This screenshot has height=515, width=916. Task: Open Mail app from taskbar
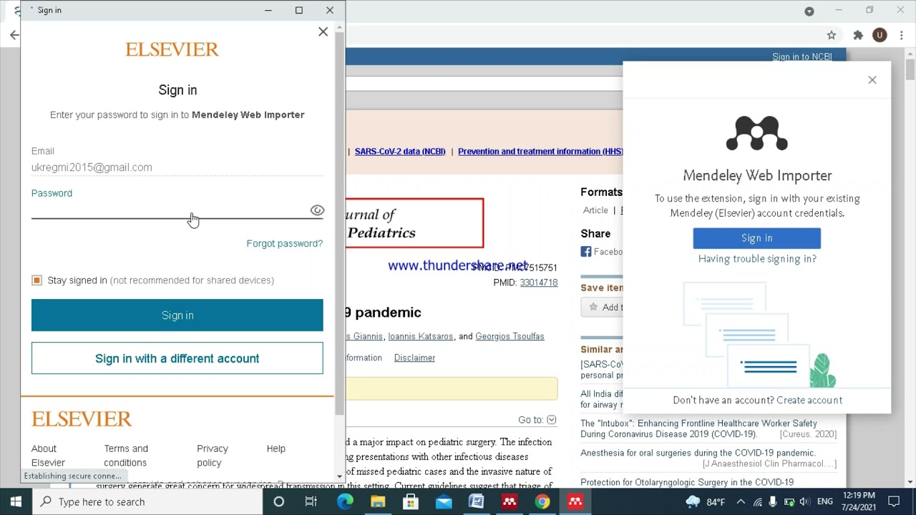coord(444,502)
